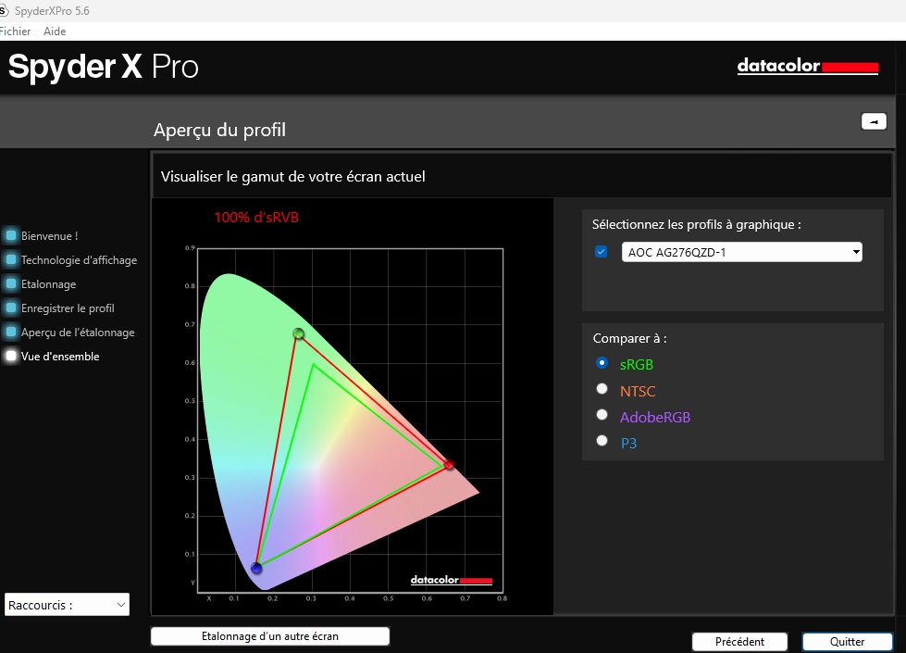Image resolution: width=906 pixels, height=653 pixels.
Task: Open the AOC AG276QZD-1 profile dropdown
Action: point(742,252)
